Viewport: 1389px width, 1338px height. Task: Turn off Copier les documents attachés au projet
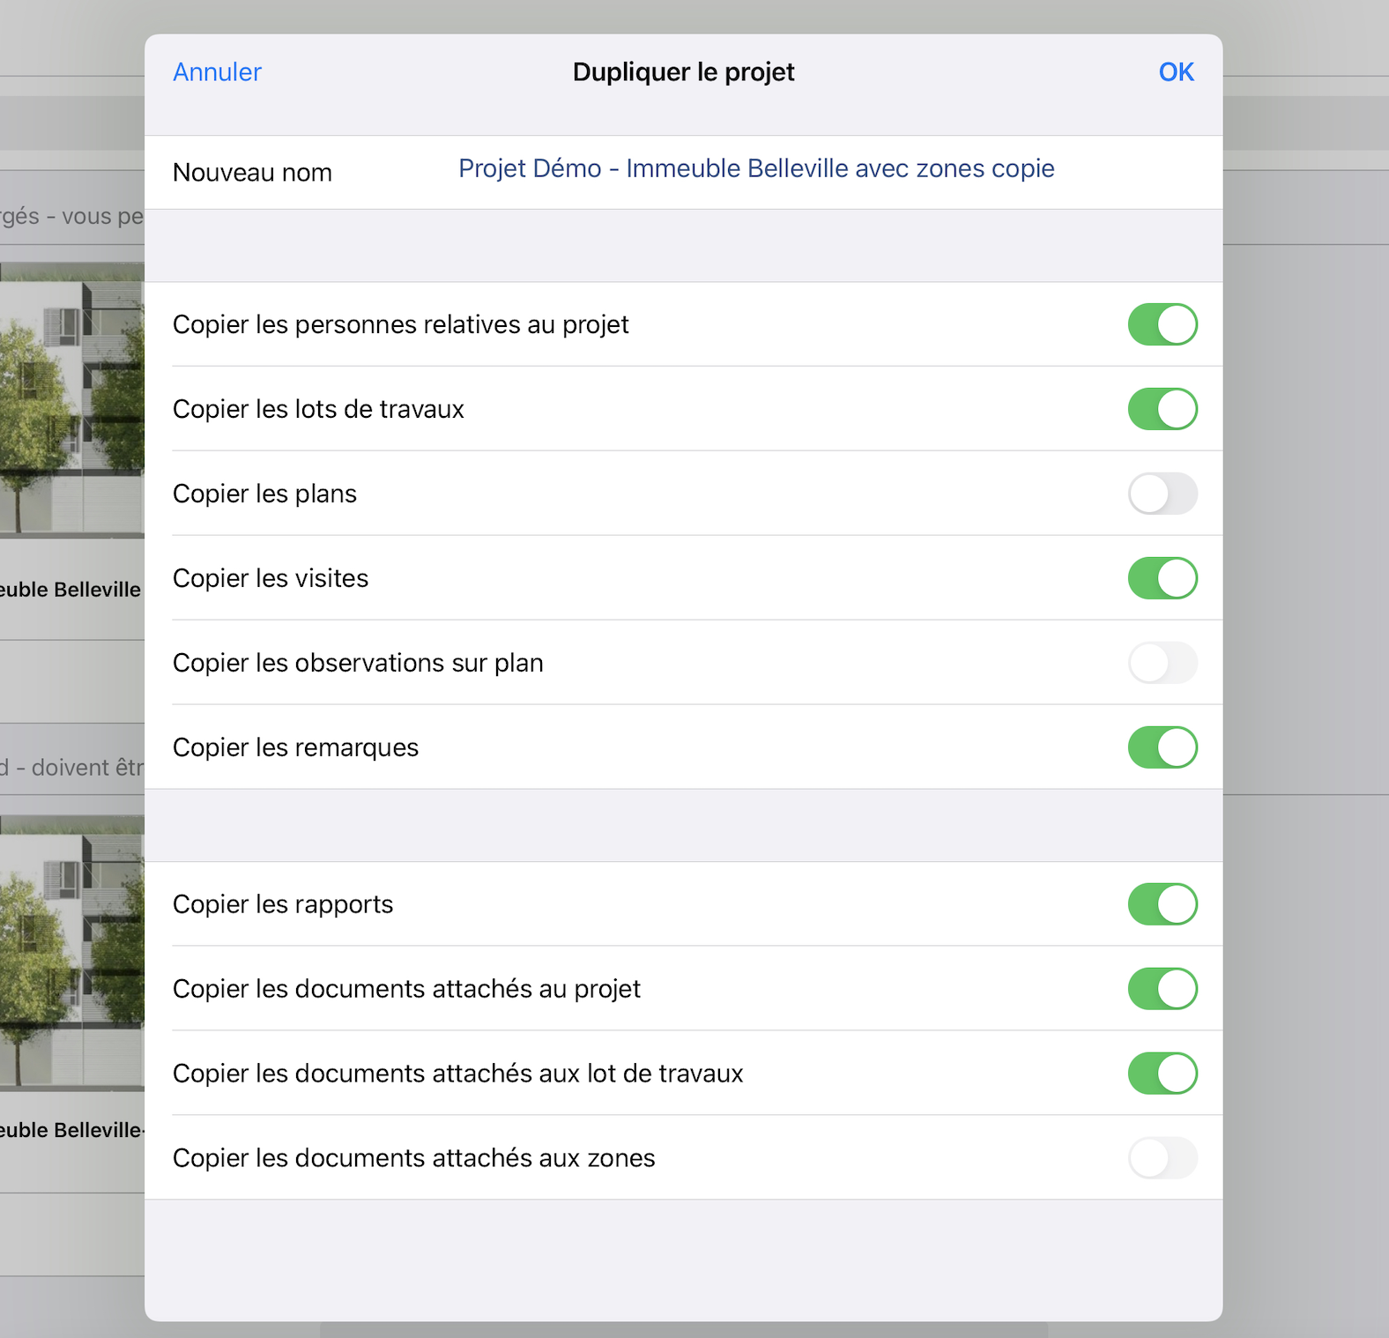coord(1162,989)
